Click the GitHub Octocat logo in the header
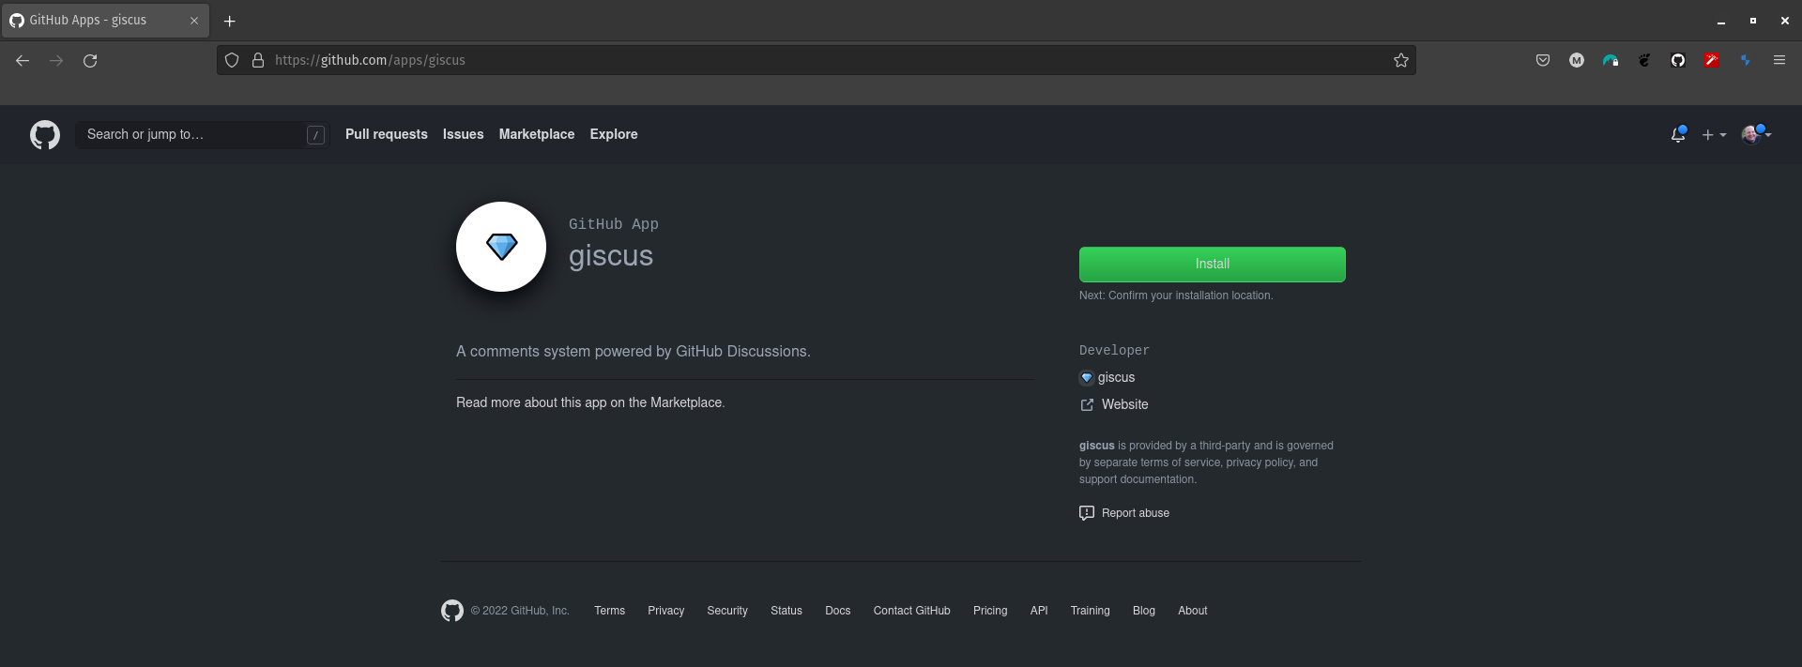Image resolution: width=1802 pixels, height=667 pixels. click(45, 135)
